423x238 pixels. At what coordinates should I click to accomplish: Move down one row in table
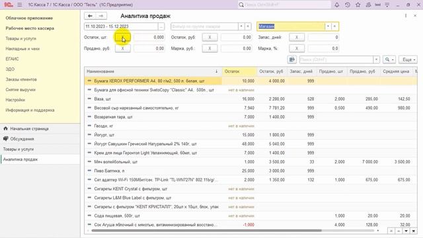pyautogui.click(x=406, y=231)
